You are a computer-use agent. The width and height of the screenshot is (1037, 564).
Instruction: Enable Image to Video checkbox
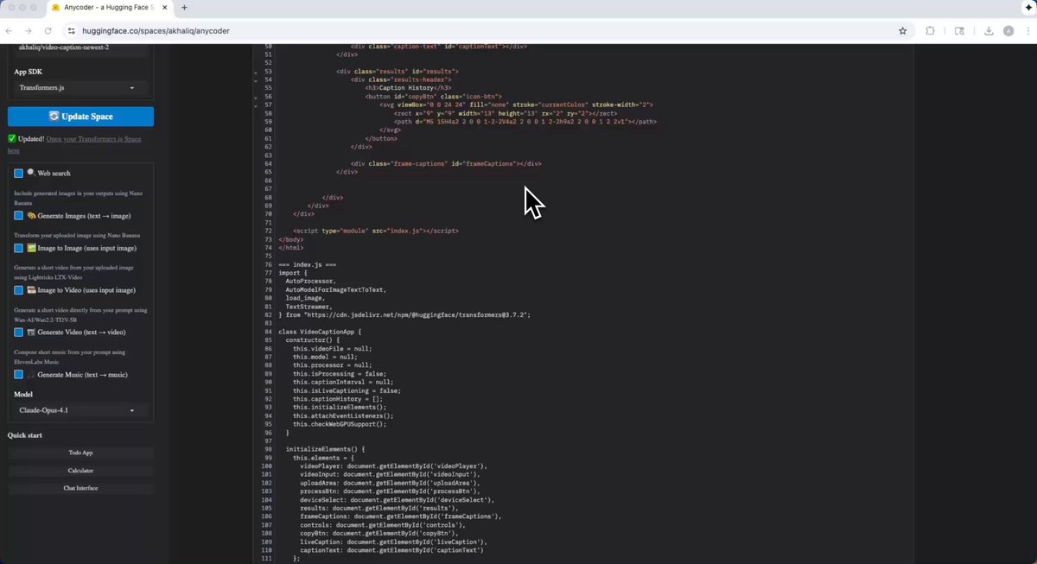coord(18,290)
